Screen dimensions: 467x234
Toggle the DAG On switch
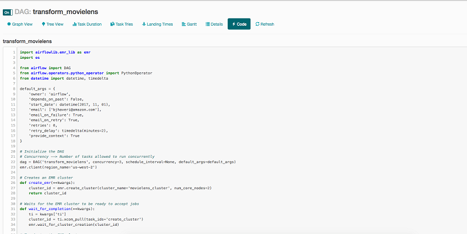pos(8,12)
